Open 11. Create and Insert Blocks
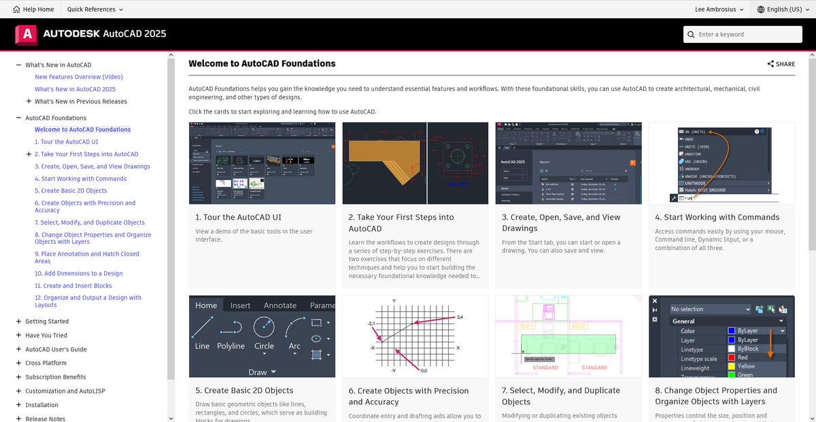816x422 pixels. click(73, 286)
